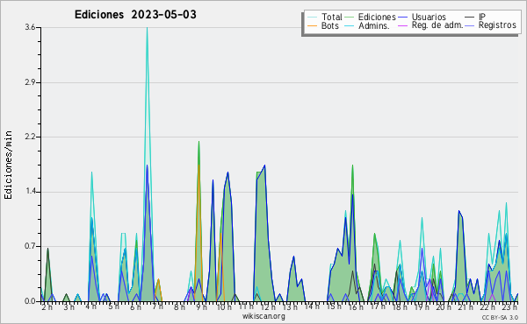The height and width of the screenshot is (324, 527).
Task: Click the cyan Total legend line swatch
Action: click(312, 18)
